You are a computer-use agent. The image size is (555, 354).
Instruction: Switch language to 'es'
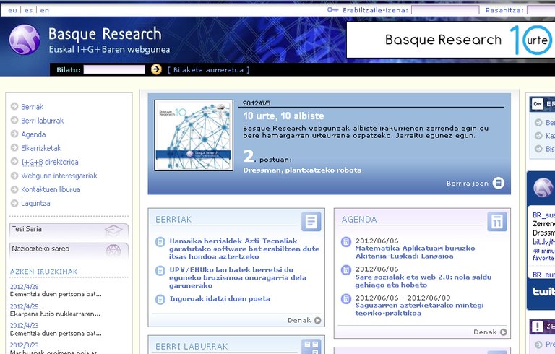[x=28, y=11]
